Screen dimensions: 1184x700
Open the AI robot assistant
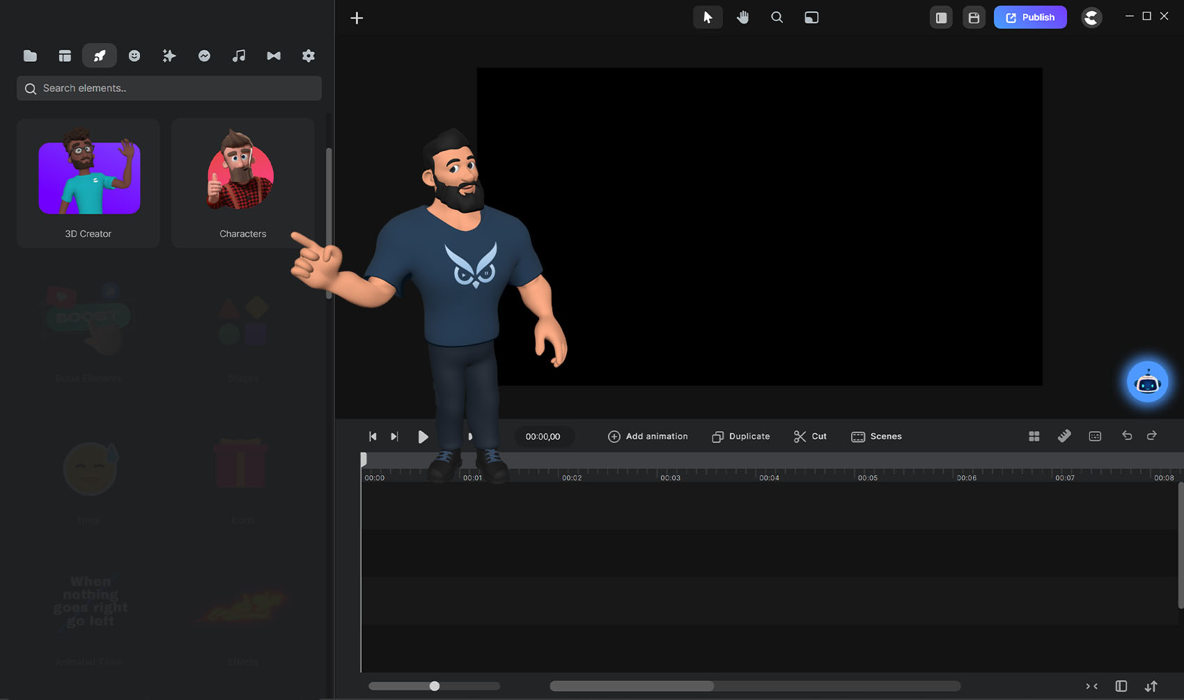point(1147,382)
